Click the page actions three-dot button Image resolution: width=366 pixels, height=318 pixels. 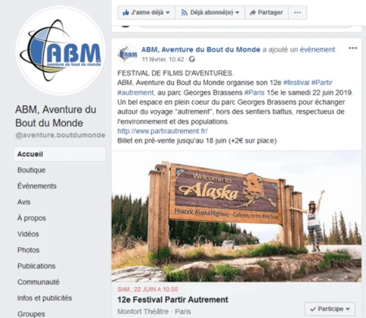point(298,12)
